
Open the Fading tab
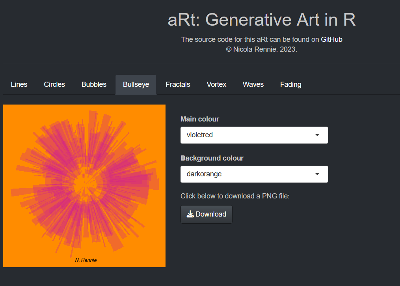coord(290,84)
